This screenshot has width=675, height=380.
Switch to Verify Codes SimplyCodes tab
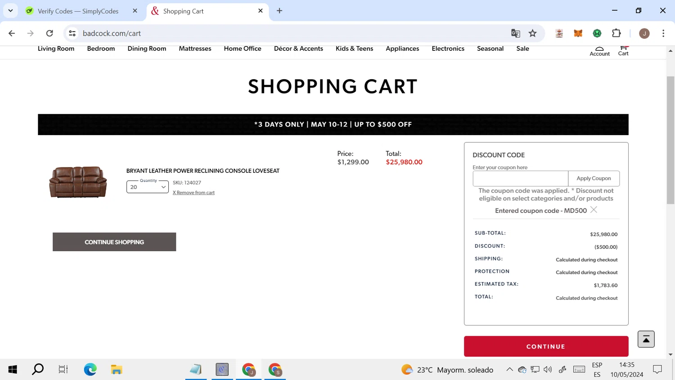78,11
